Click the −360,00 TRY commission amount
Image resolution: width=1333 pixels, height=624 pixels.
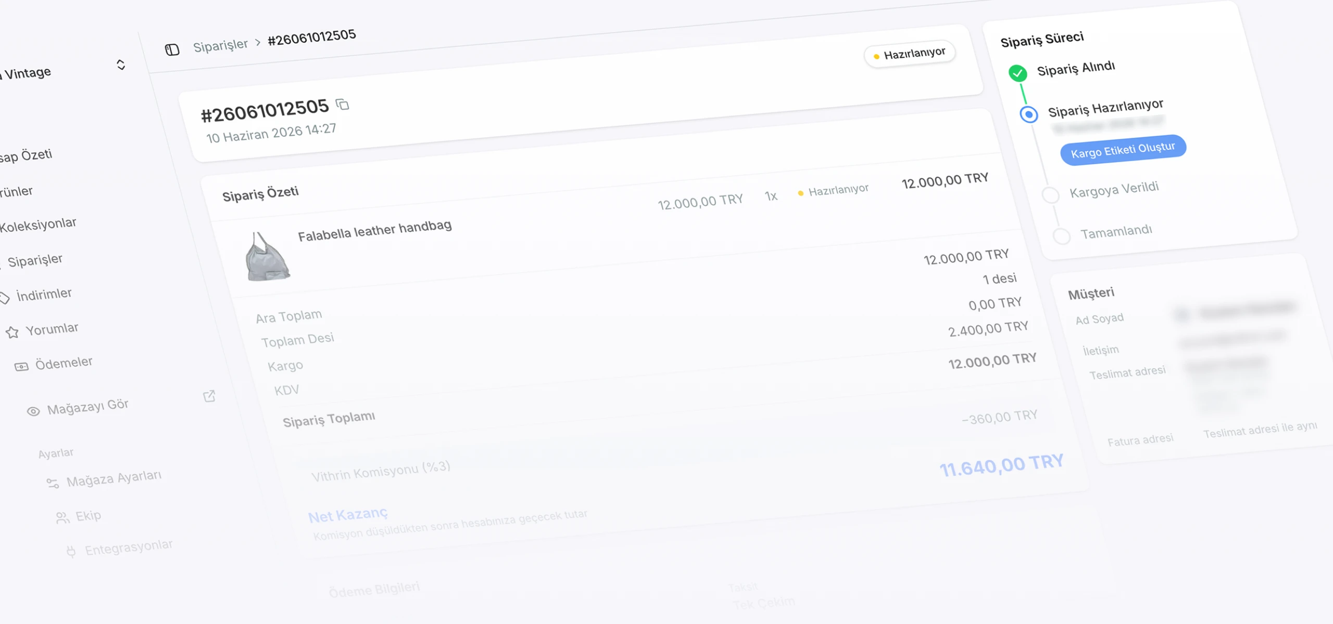999,418
